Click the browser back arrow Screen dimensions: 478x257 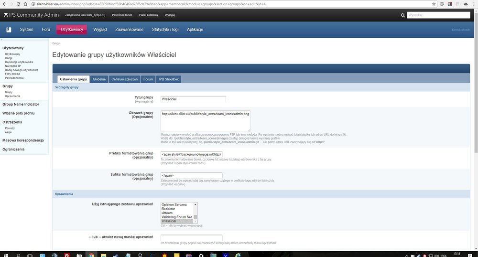(x=4, y=4)
